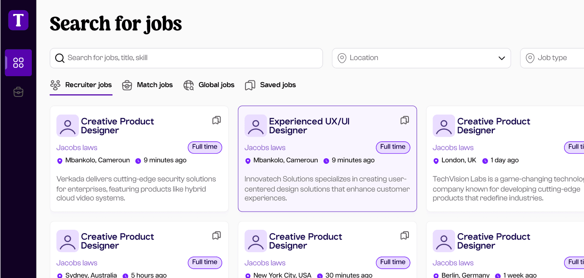Open Jacobs laws link on UX/UI Designer card
Viewport: 584px width, 278px height.
(265, 148)
